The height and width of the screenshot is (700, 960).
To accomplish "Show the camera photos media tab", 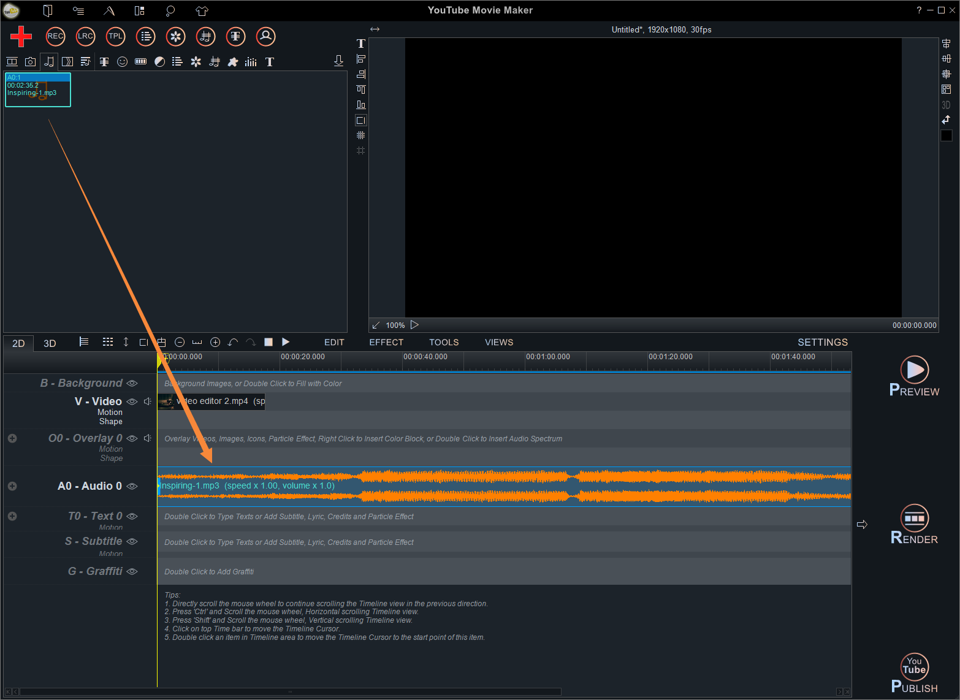I will point(30,61).
